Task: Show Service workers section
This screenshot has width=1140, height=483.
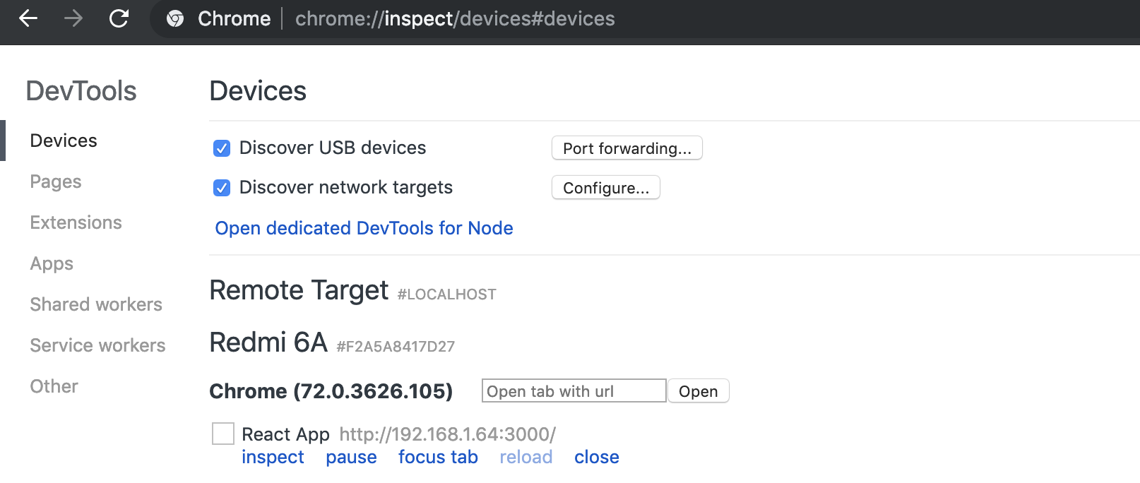Action: coord(97,345)
